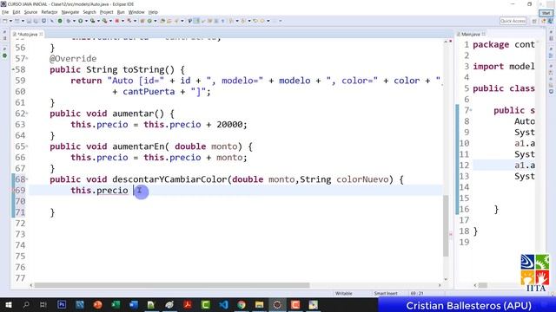Click the New file toolbar icon
The width and height of the screenshot is (556, 312).
tap(4, 21)
